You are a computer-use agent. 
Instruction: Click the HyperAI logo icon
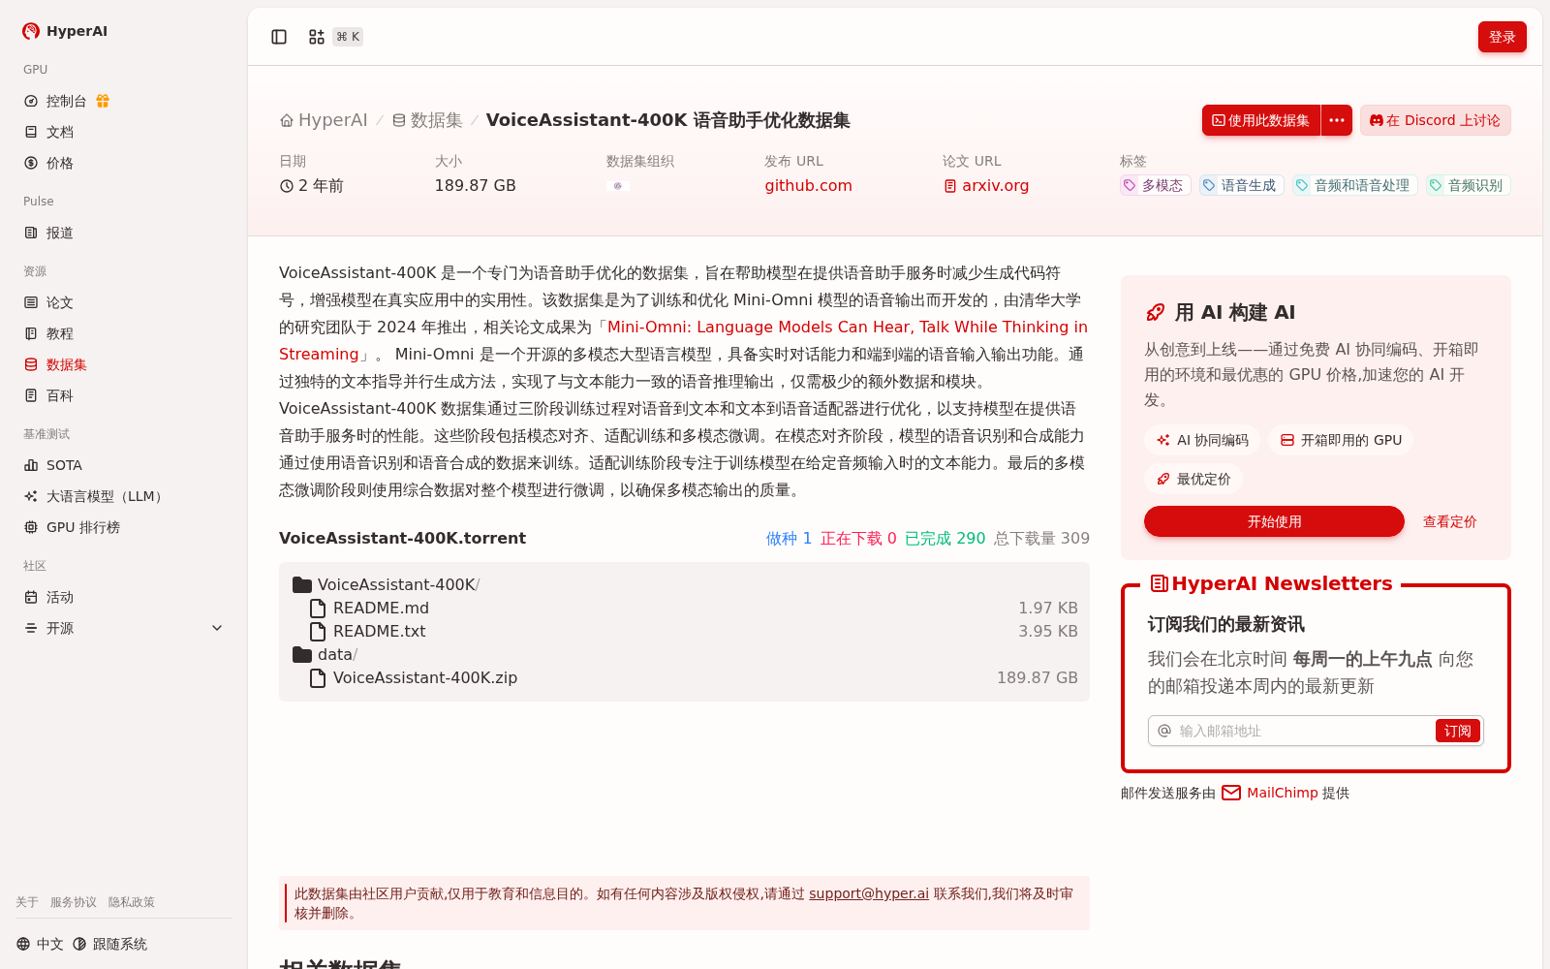(x=31, y=31)
